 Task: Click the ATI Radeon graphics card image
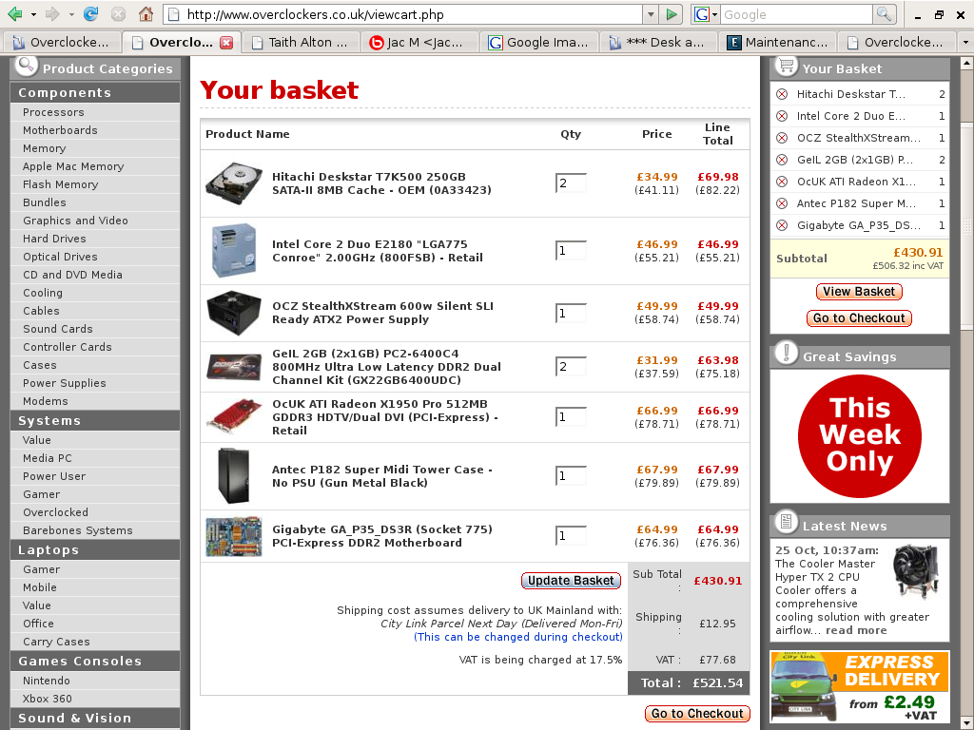(x=234, y=417)
